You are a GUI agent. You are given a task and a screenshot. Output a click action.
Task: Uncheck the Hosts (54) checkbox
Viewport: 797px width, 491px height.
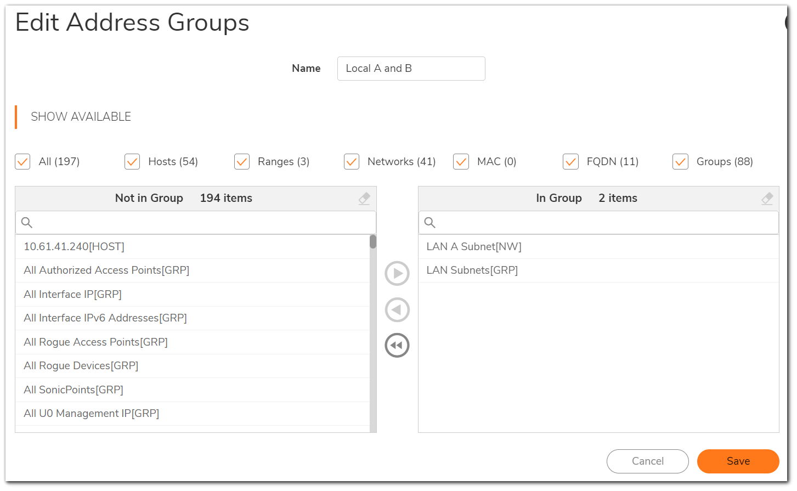pyautogui.click(x=132, y=162)
